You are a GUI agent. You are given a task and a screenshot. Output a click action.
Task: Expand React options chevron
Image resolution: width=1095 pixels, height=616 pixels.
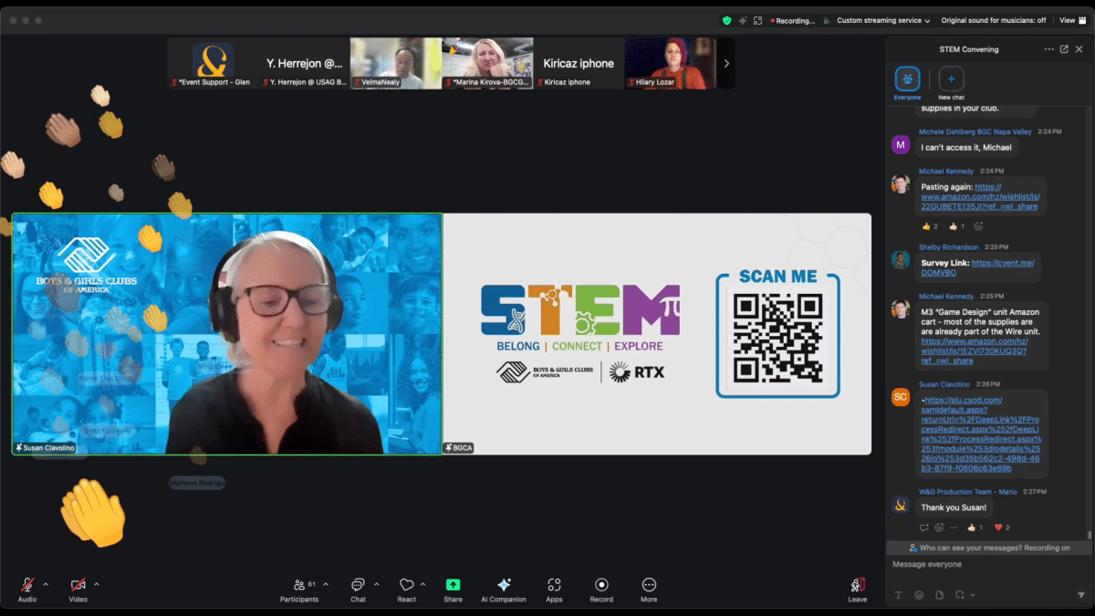[x=422, y=584]
